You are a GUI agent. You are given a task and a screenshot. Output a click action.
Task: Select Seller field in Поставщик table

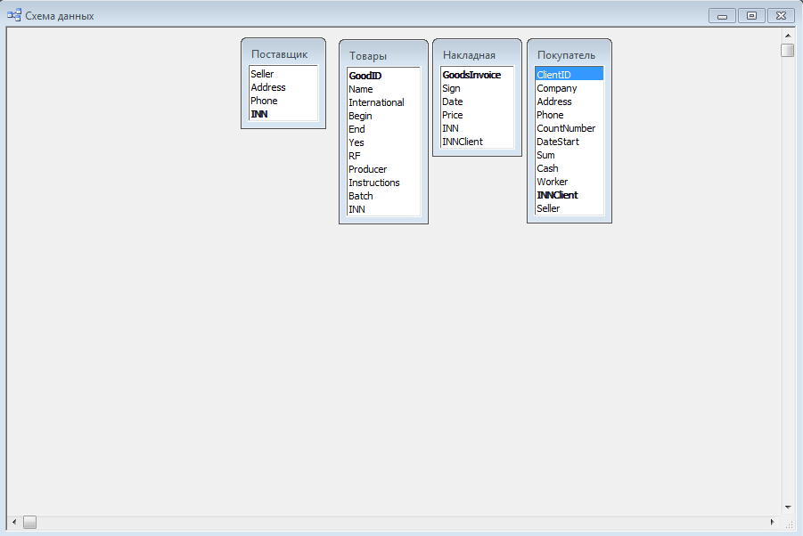coord(283,74)
